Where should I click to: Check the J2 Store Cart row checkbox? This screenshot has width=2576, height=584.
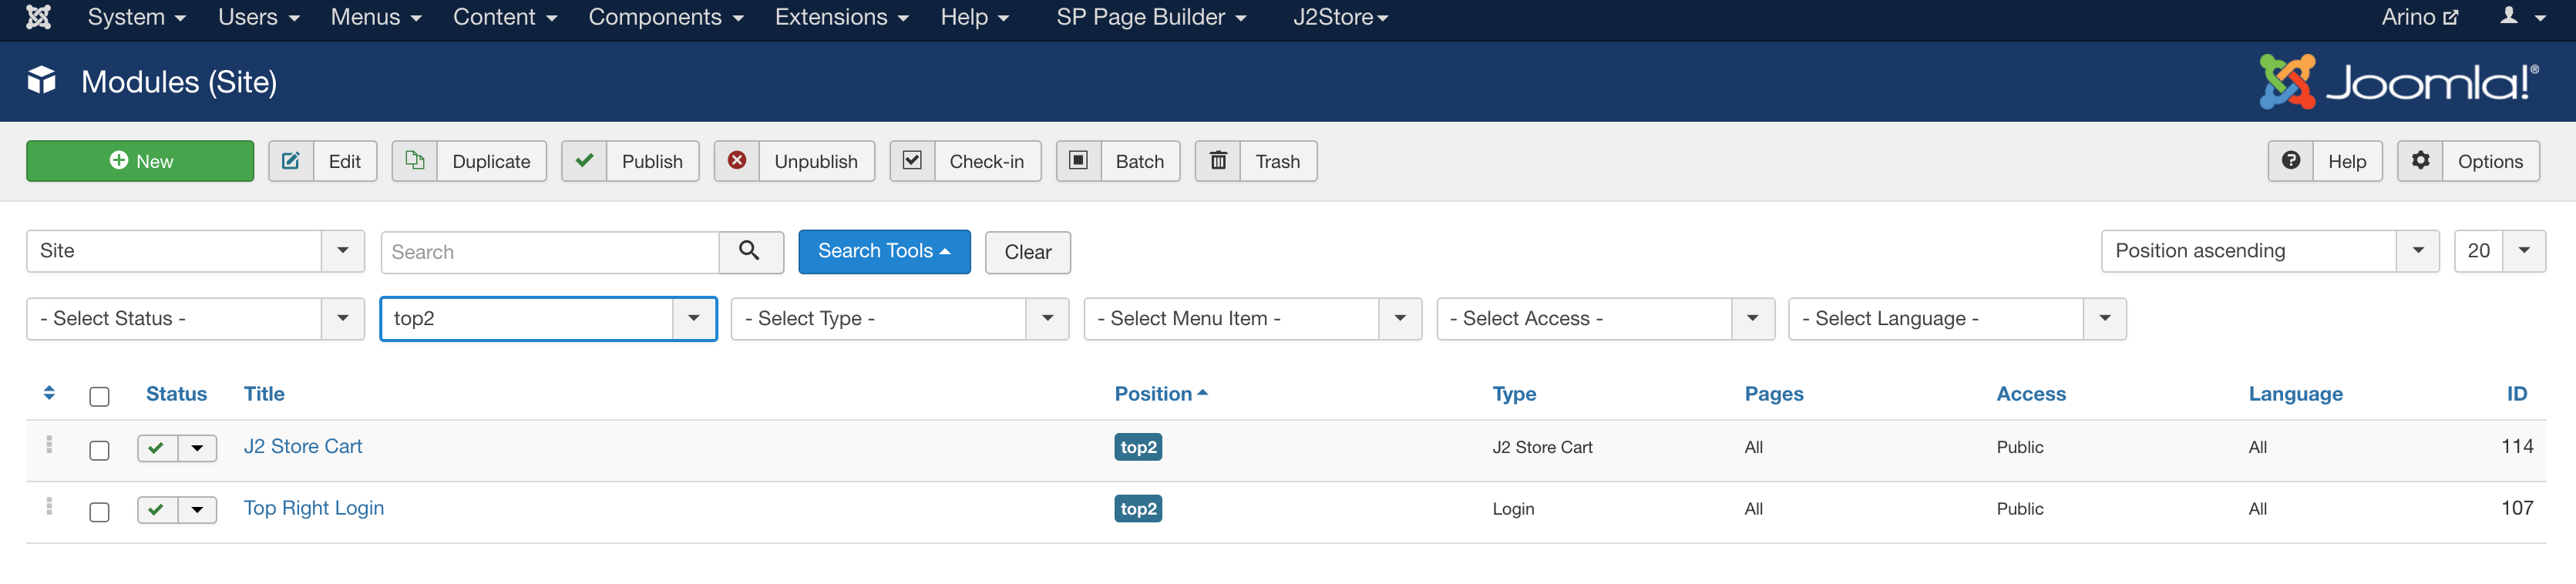coord(99,450)
